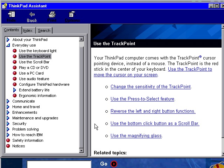The width and height of the screenshot is (224, 168).
Task: Click red bullet beside Use the Scroll Bar
Action: 15,62
